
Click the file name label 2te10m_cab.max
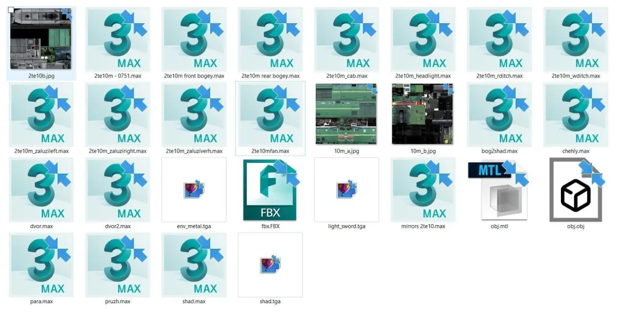pyautogui.click(x=347, y=76)
